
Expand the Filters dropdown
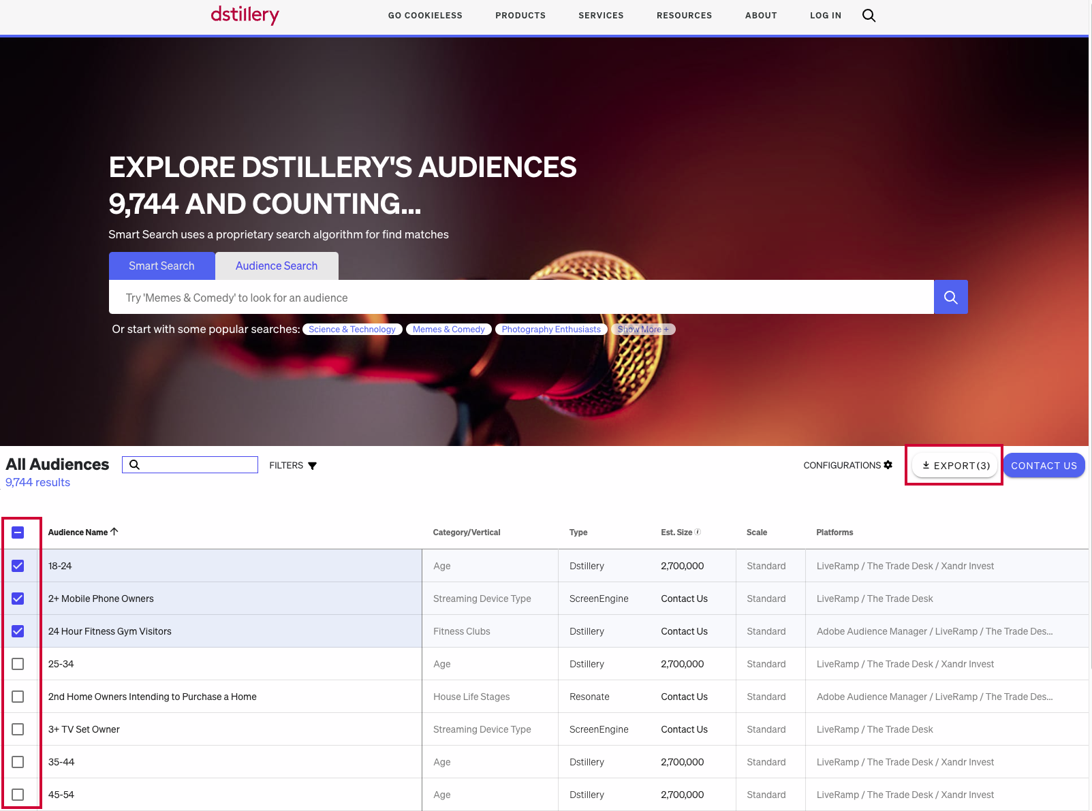click(293, 465)
